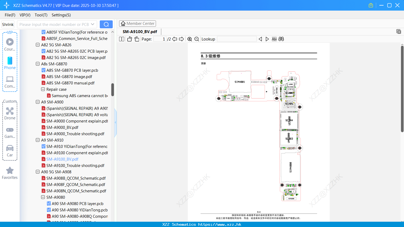Image resolution: width=404 pixels, height=227 pixels.
Task: Open SM-A908N_QCOM_Schematic.pdf
Action: [x=76, y=191]
